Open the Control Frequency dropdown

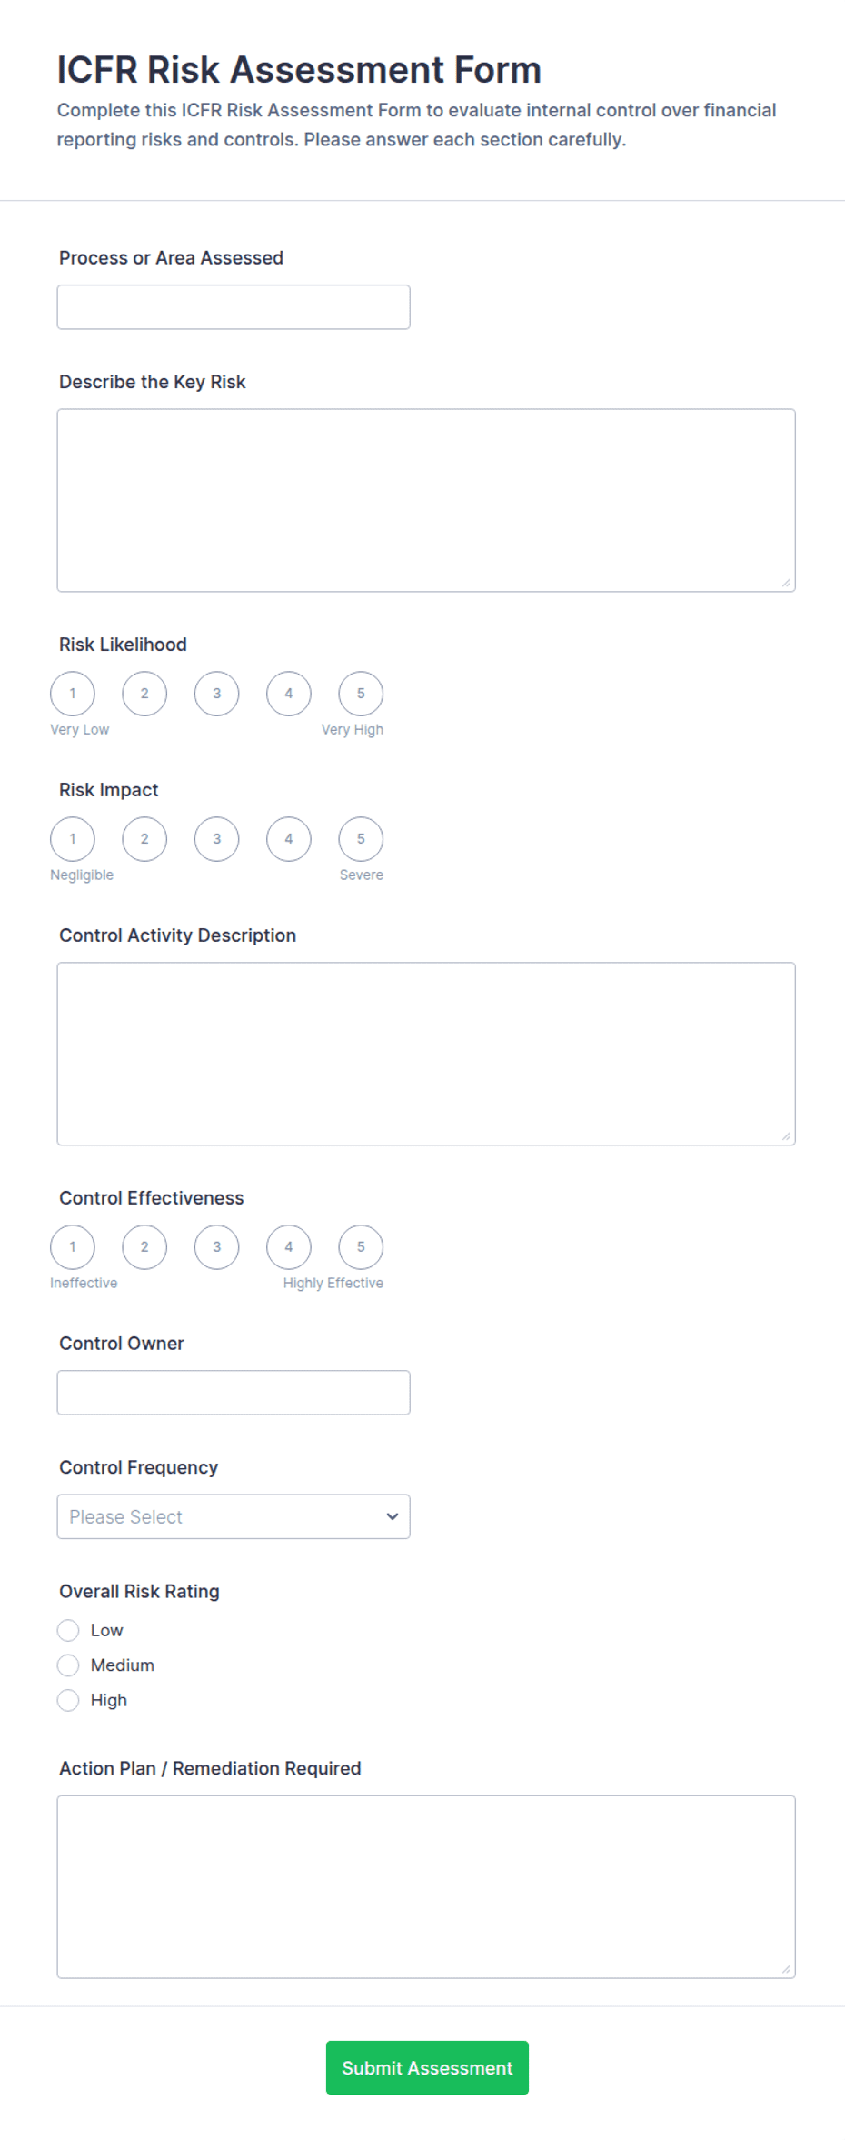coord(234,1516)
